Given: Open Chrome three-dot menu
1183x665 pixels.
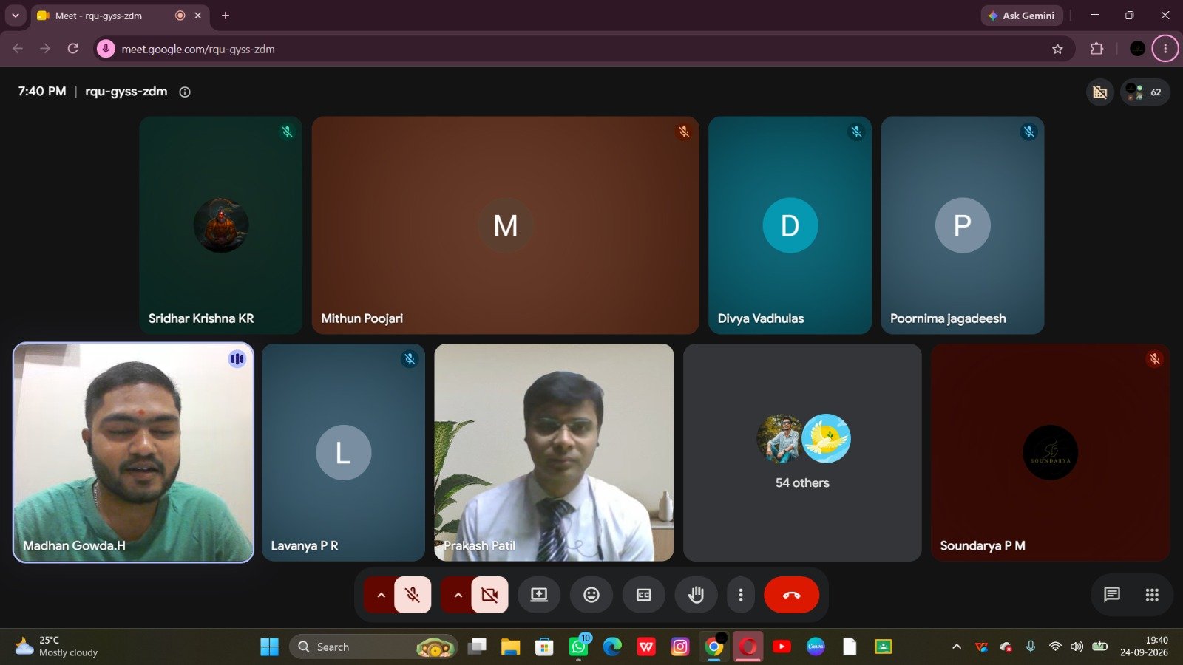Looking at the screenshot, I should pyautogui.click(x=1165, y=49).
